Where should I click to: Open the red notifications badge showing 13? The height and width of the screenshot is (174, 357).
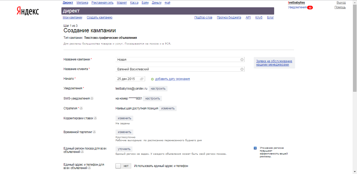click(x=310, y=8)
